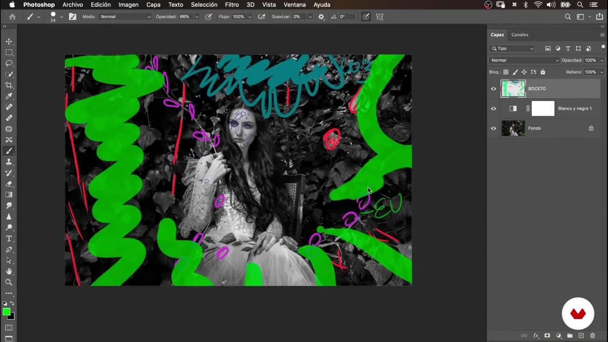Delete layer using trash icon
This screenshot has height=342, width=608.
tap(593, 336)
